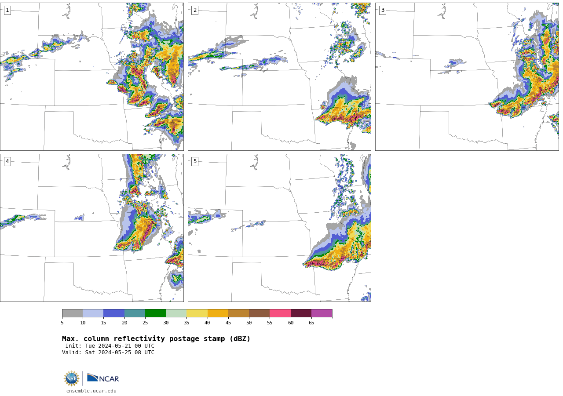Click the colorbar tick label 45
563x396 pixels.
[228, 323]
